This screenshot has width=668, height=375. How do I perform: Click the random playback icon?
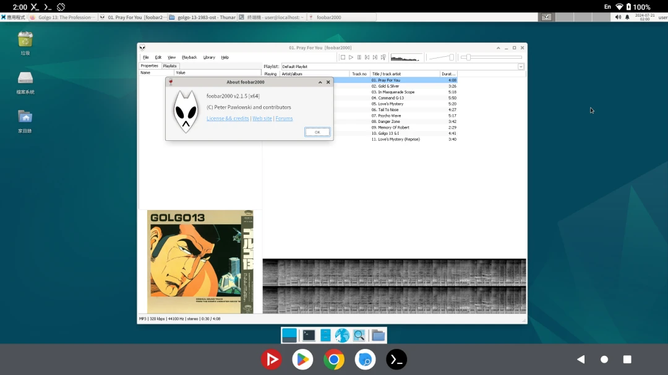pyautogui.click(x=383, y=57)
